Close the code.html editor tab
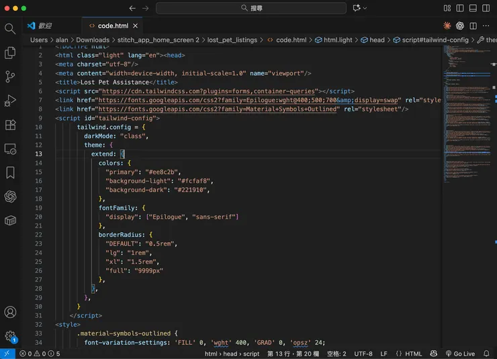This screenshot has height=359, width=497. [x=135, y=25]
